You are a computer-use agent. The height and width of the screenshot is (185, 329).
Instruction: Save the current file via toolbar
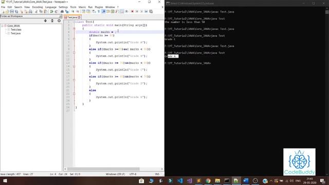12,11
